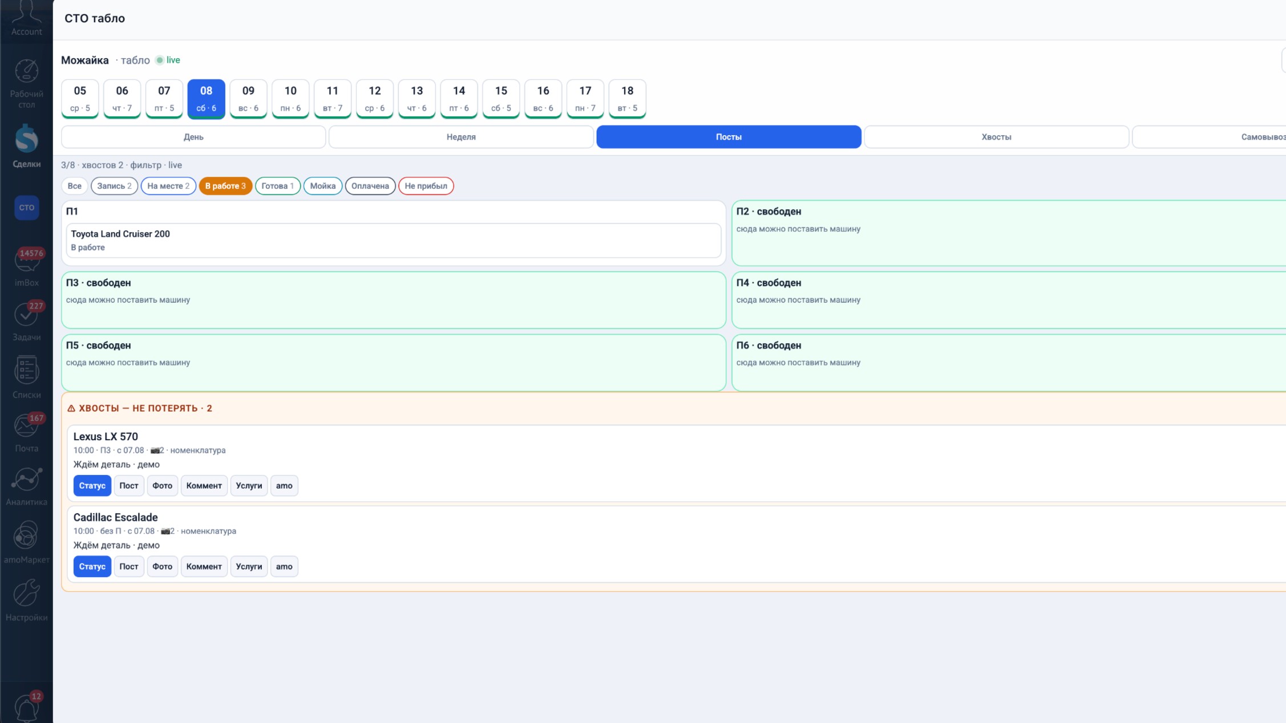
Task: Select date 14 пт
Action: click(459, 99)
